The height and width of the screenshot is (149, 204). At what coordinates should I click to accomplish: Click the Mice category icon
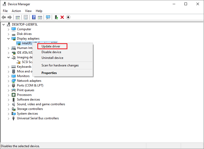click(x=14, y=71)
